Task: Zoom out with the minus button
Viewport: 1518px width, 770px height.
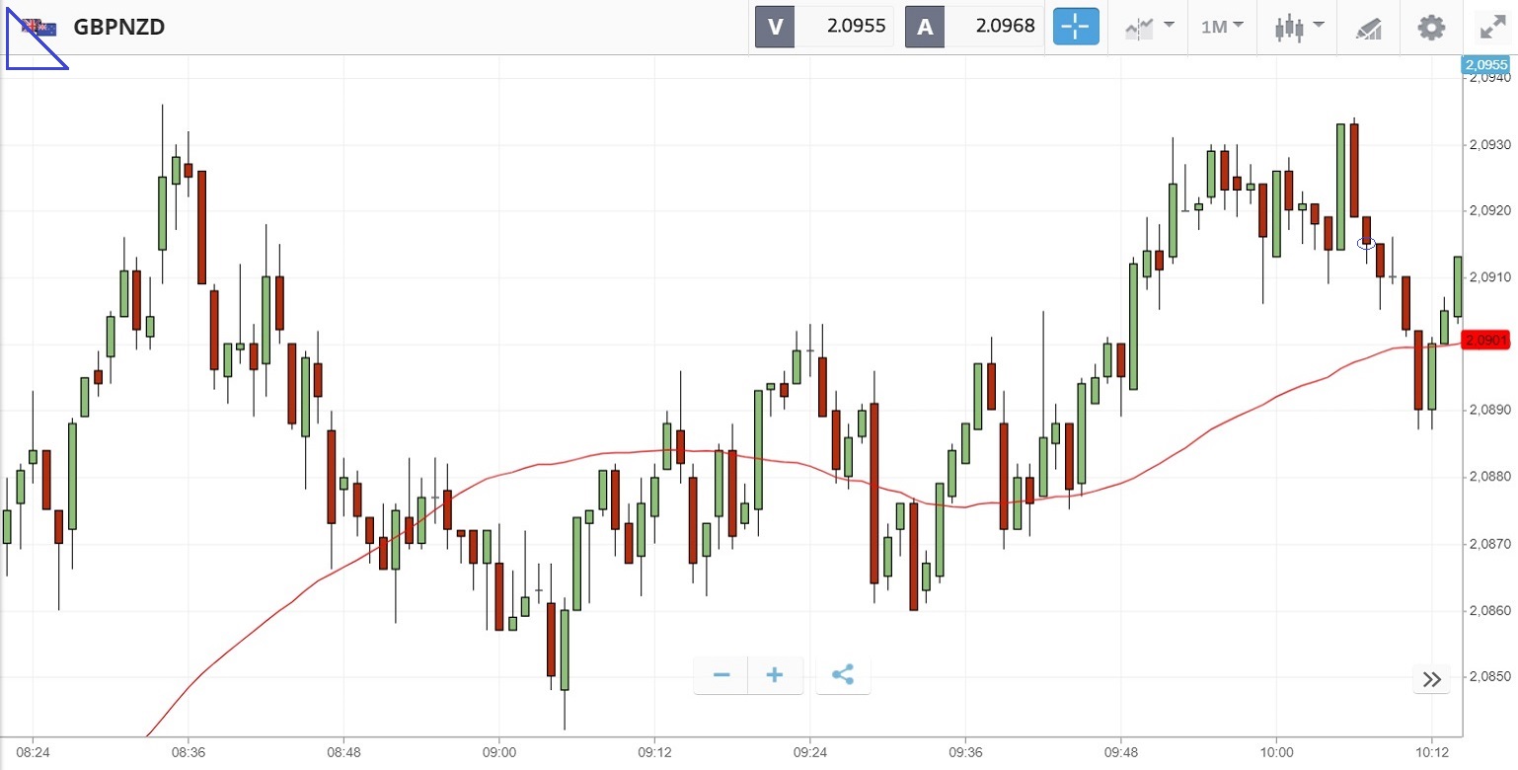Action: pos(721,675)
